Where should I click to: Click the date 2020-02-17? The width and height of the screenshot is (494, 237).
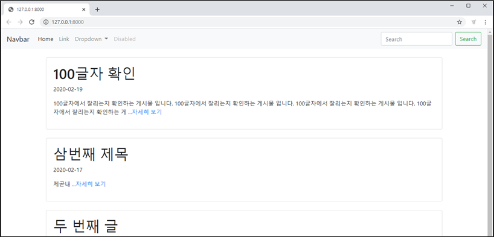[x=68, y=170]
